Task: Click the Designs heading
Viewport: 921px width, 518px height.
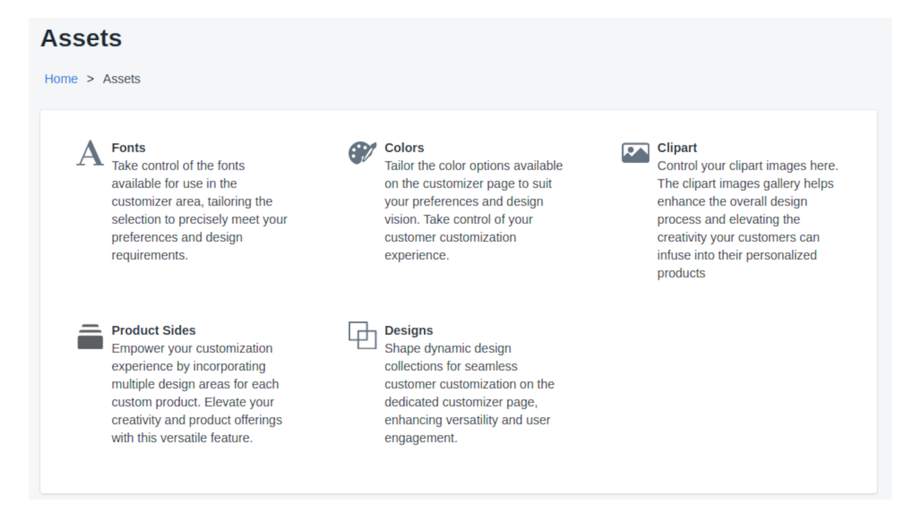Action: 409,330
